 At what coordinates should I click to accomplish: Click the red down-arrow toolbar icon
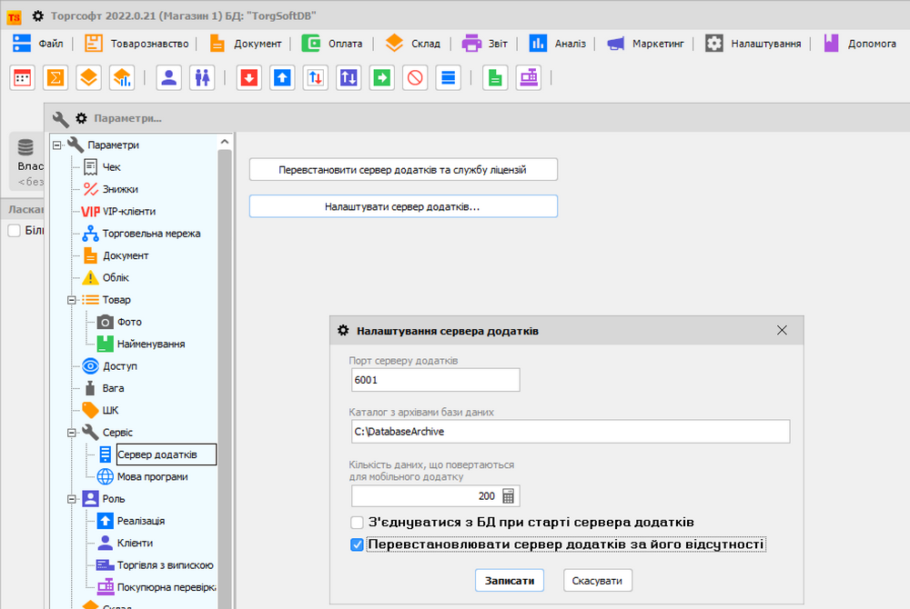point(248,78)
